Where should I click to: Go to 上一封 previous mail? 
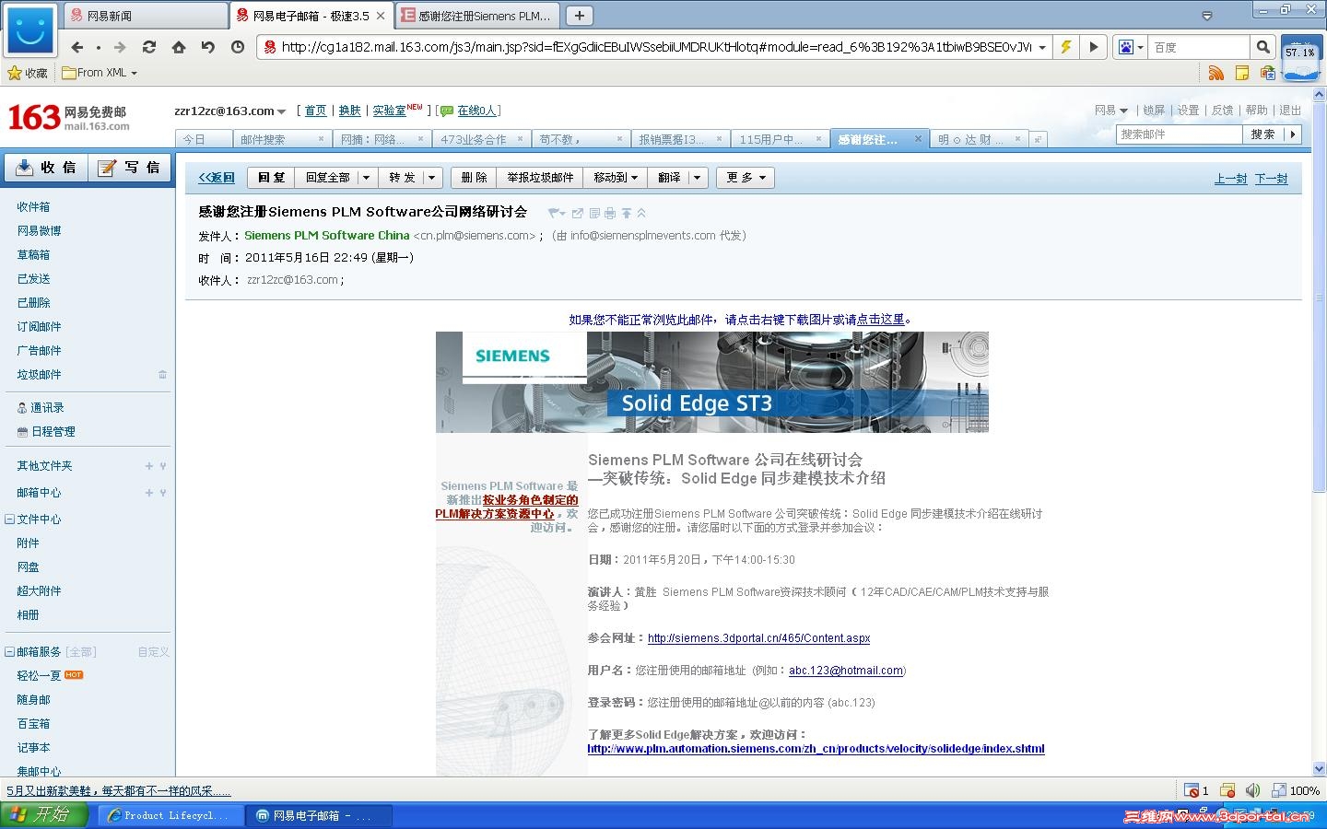point(1230,179)
